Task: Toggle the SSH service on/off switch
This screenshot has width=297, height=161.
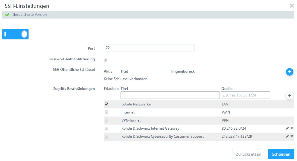Action: tap(15, 34)
